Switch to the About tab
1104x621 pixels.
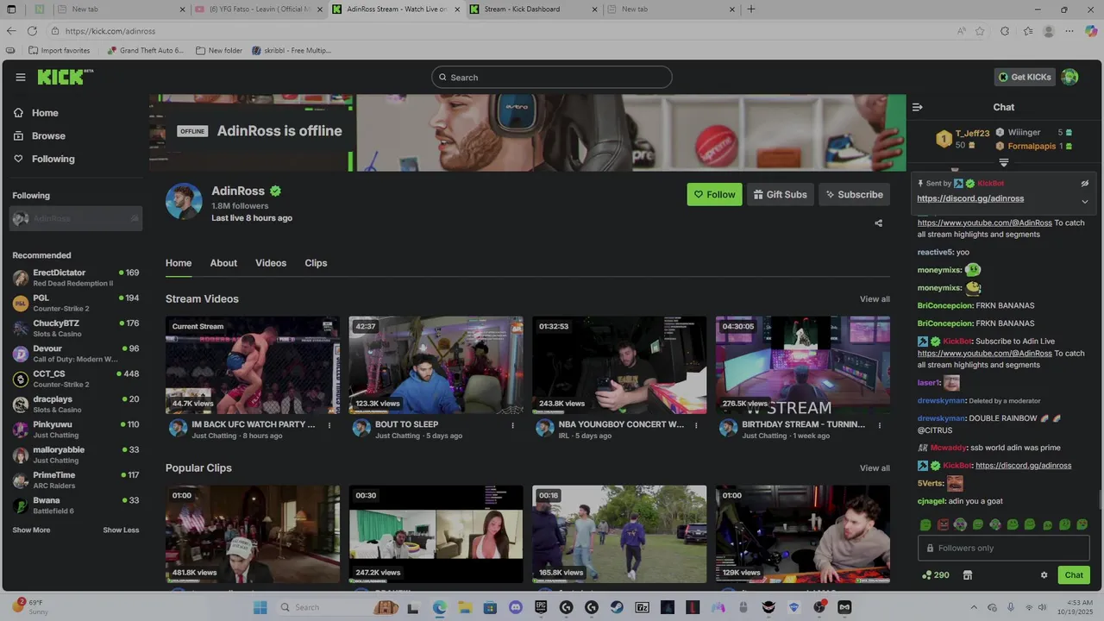point(223,263)
